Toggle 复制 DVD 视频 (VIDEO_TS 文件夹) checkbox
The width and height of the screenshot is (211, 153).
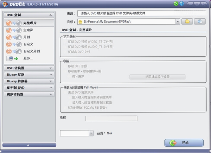65,42
